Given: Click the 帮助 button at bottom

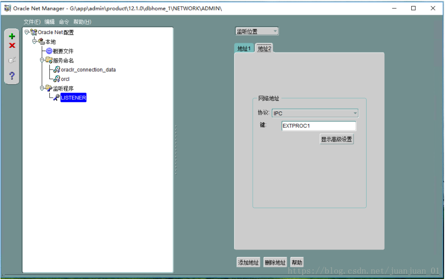Looking at the screenshot, I should tap(297, 262).
